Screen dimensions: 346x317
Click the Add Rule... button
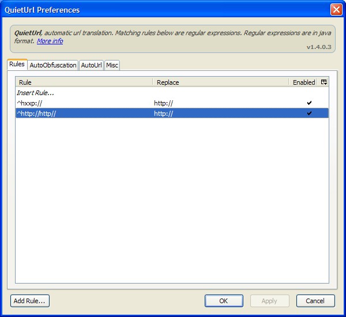pyautogui.click(x=30, y=301)
